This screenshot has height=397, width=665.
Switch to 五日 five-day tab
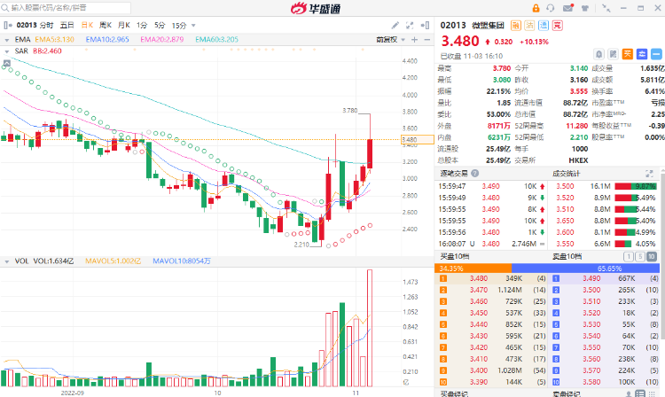click(x=66, y=26)
